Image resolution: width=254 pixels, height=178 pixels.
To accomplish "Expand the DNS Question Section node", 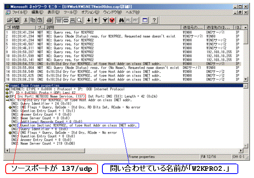I will click(10, 125).
